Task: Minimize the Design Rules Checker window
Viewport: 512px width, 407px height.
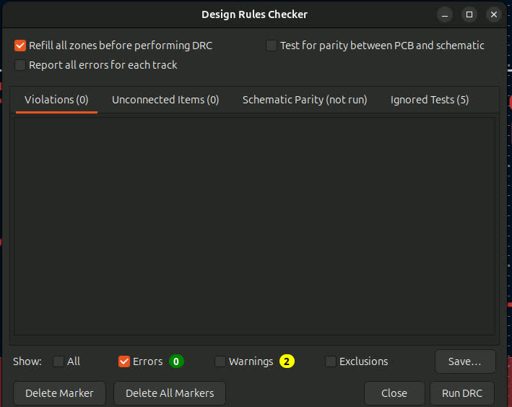Action: (x=445, y=14)
